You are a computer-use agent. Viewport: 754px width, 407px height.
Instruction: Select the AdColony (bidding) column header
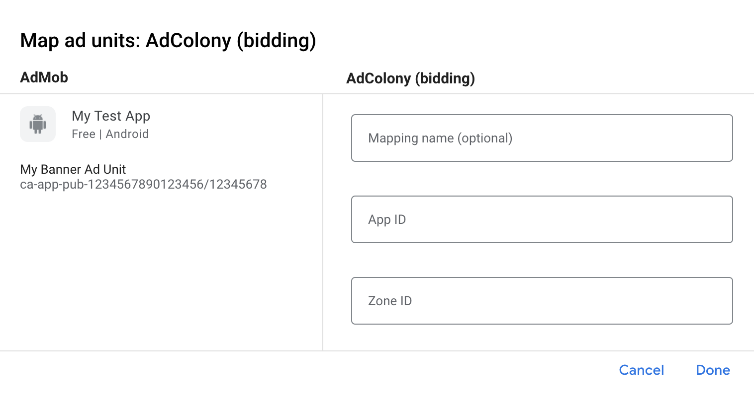click(x=410, y=78)
